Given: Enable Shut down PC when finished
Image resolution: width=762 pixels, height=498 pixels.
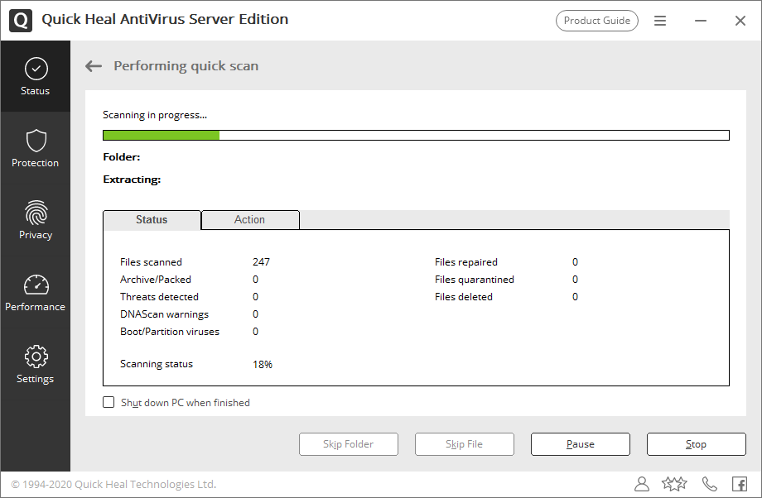Looking at the screenshot, I should pos(109,402).
